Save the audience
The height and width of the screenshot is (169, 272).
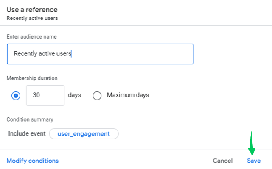click(x=254, y=161)
